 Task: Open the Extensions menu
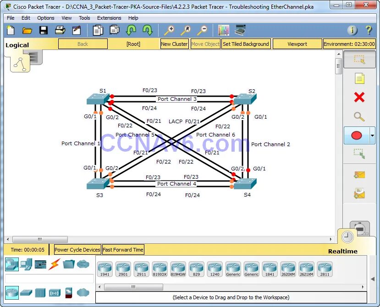click(109, 18)
